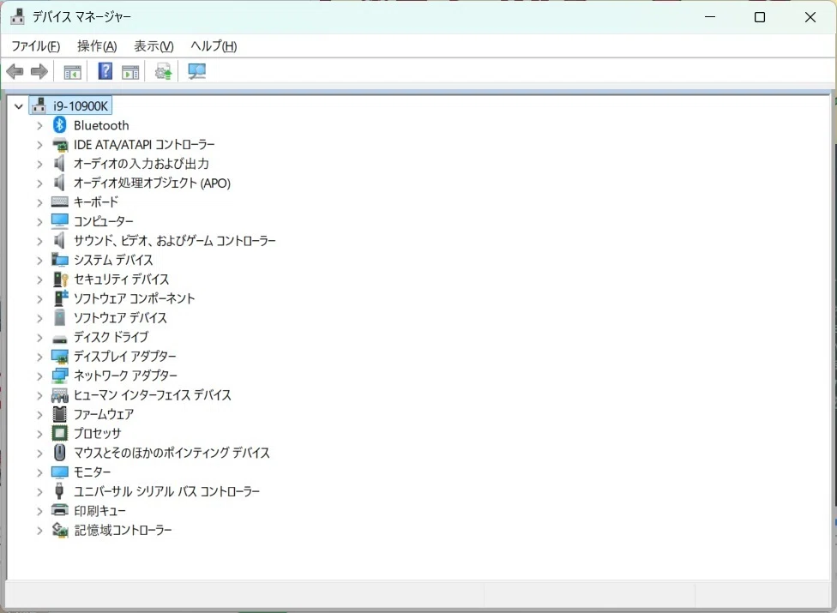Click the プロセッサ chip icon
Viewport: 837px width, 613px height.
click(x=60, y=433)
